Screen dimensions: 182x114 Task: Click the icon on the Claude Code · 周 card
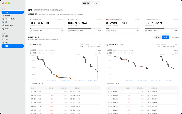click(145, 20)
